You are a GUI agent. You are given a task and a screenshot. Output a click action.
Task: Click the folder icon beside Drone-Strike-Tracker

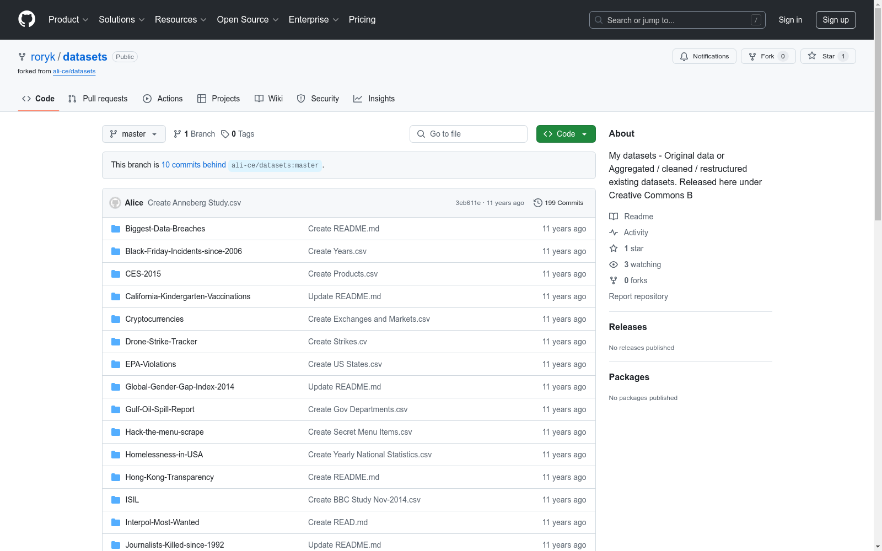pos(116,342)
